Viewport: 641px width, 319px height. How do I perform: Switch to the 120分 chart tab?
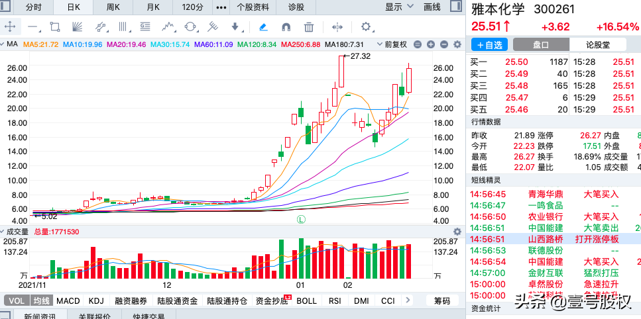[x=192, y=7]
